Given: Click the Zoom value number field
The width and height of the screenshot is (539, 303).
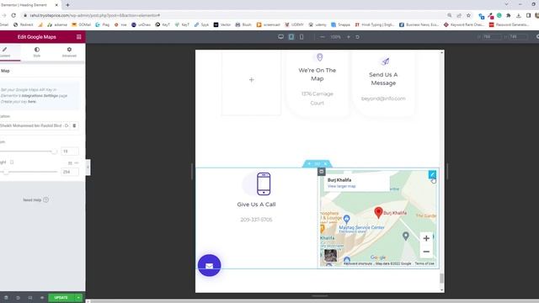Looking at the screenshot, I should pos(70,151).
